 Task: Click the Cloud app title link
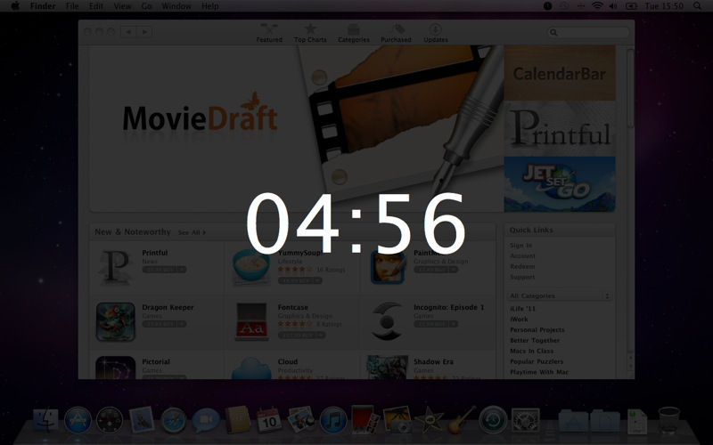point(288,362)
